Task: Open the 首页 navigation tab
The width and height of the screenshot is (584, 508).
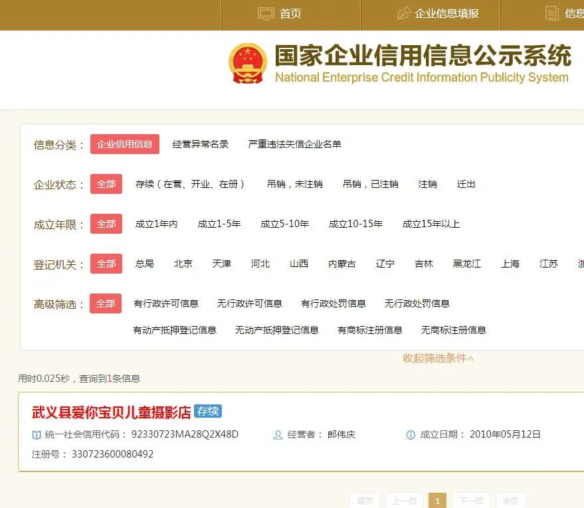Action: pyautogui.click(x=291, y=15)
